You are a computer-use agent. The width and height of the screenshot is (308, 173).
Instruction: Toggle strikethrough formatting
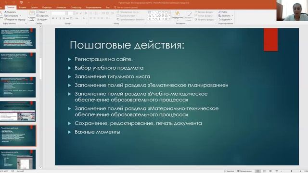[x=67, y=18]
